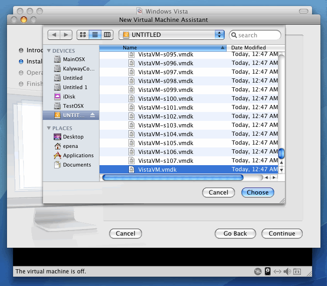Select VistaVM-s104.vmdk file

click(x=189, y=134)
